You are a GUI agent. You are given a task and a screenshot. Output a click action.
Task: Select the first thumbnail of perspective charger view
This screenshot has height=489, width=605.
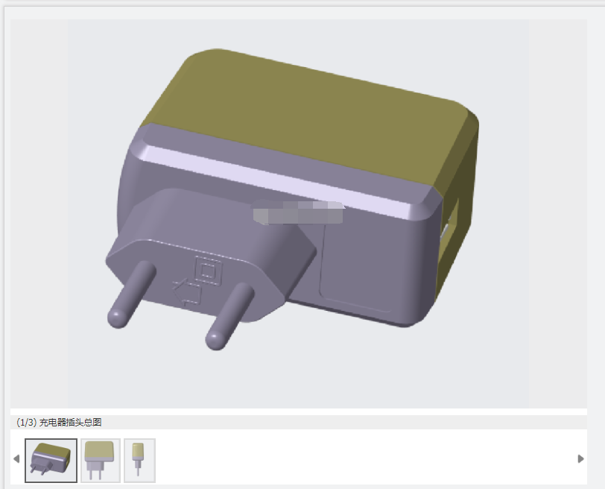point(51,461)
